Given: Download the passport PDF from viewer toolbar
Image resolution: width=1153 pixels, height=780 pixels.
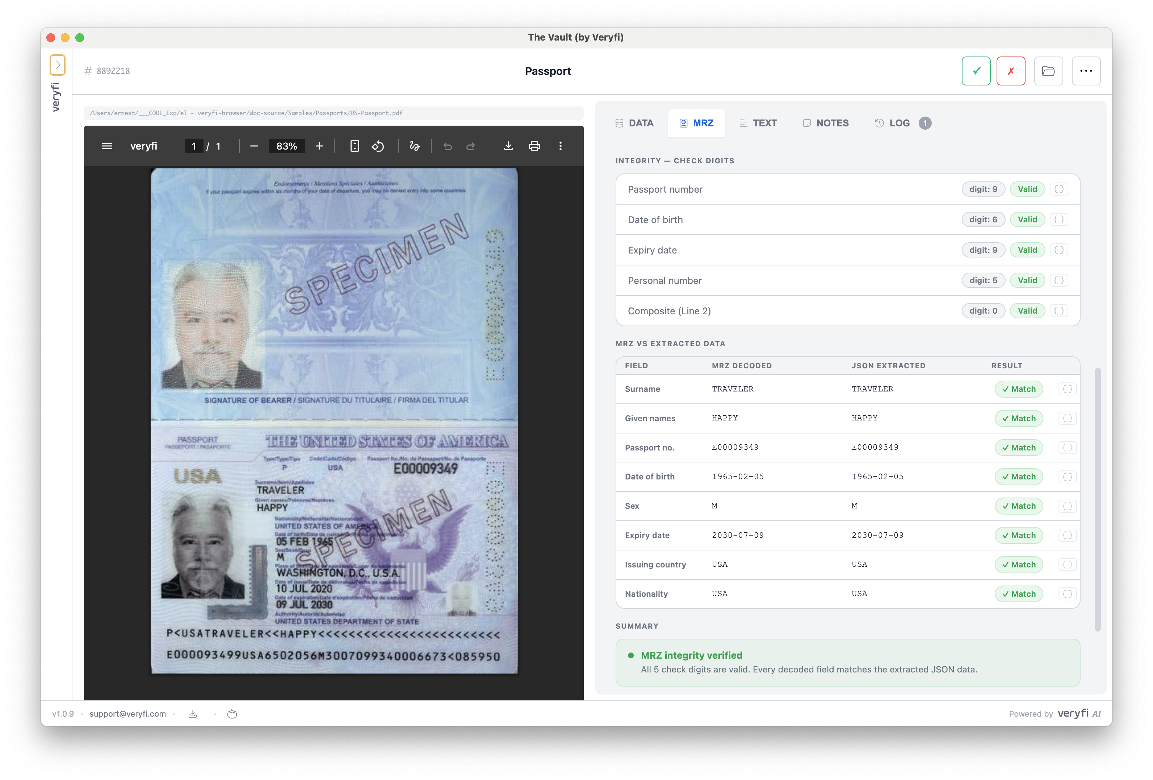Looking at the screenshot, I should tap(508, 146).
